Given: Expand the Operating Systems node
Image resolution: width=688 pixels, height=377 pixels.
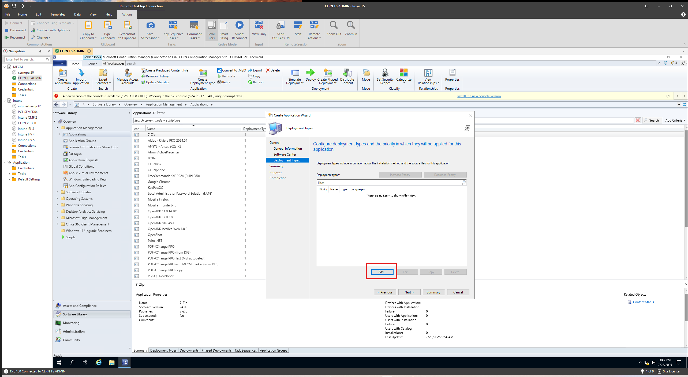Looking at the screenshot, I should [57, 198].
